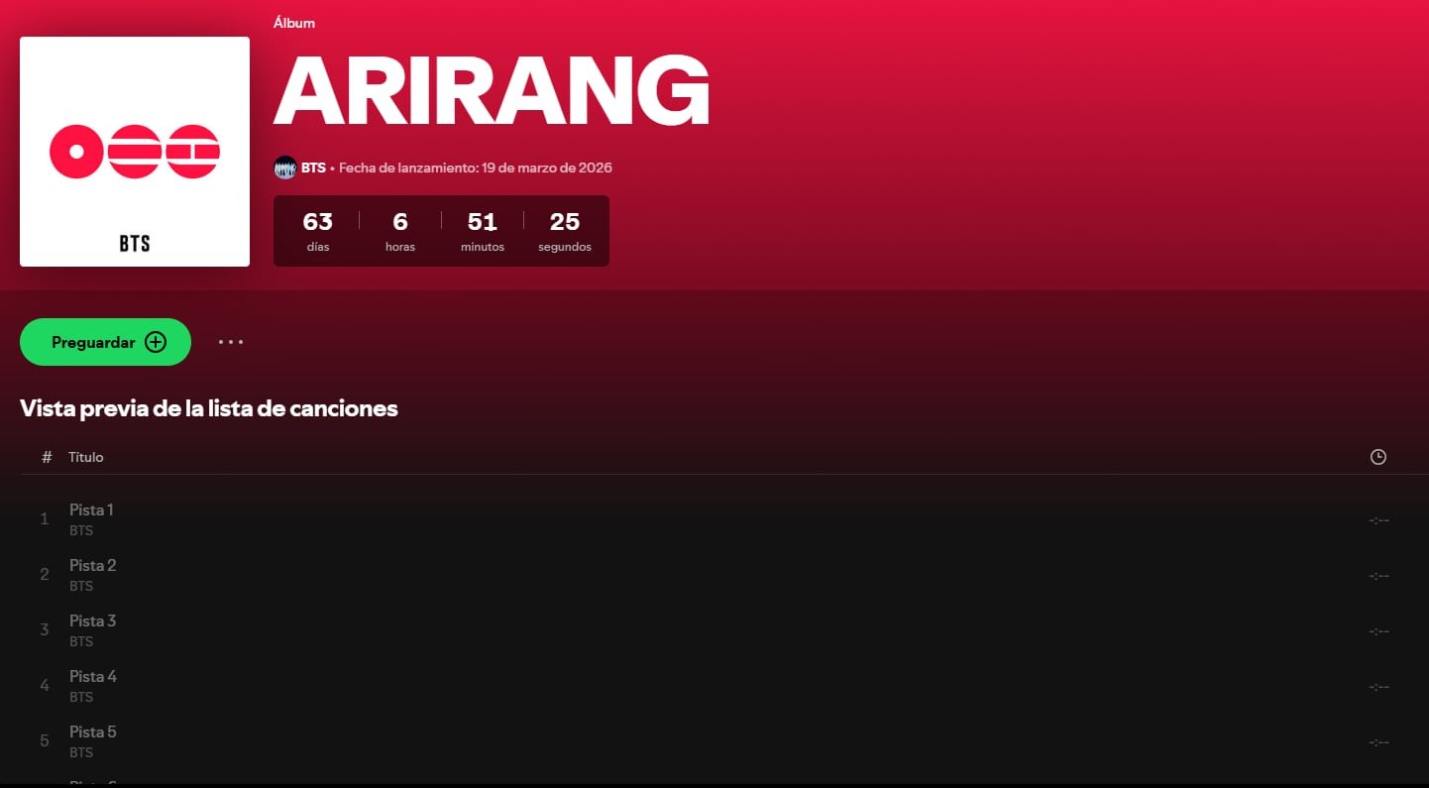Viewport: 1429px width, 788px height.
Task: Click the Título column header
Action: [86, 457]
